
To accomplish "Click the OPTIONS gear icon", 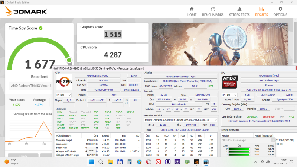I will (x=280, y=9).
